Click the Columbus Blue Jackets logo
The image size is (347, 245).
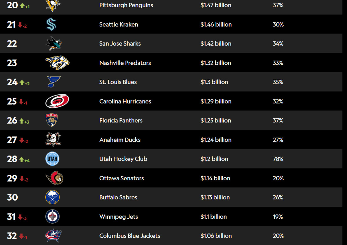pos(53,236)
